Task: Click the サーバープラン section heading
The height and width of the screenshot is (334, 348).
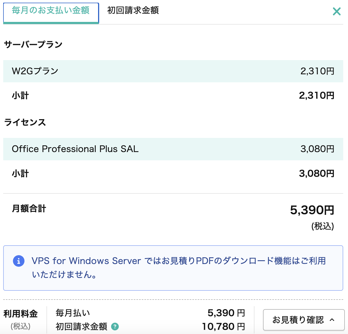Action: (33, 44)
